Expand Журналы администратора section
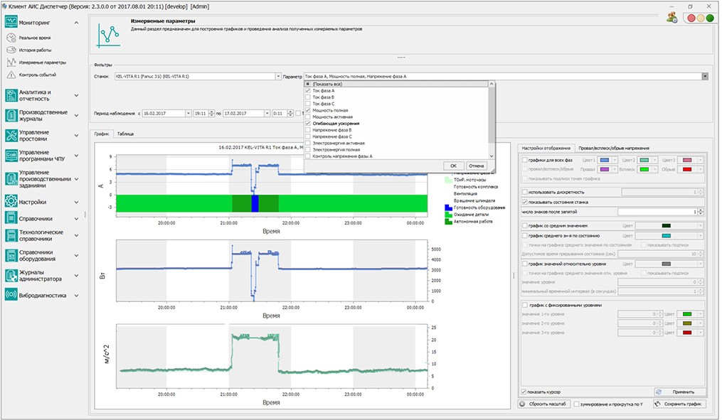Viewport: 722px width, 420px height. tap(76, 276)
